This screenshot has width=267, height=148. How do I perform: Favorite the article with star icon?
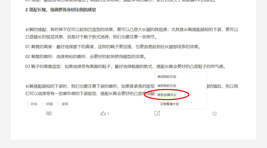(x=215, y=113)
